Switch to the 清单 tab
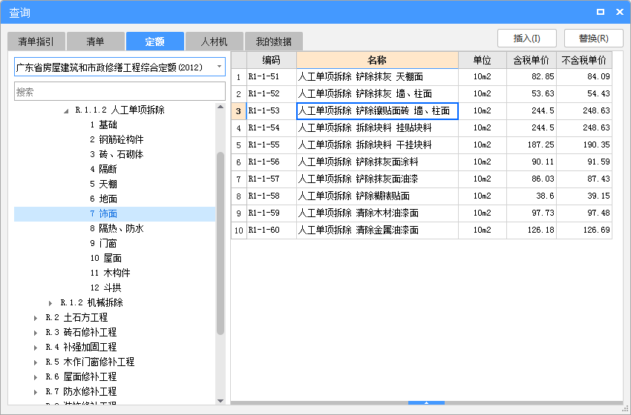This screenshot has width=631, height=415. [95, 41]
